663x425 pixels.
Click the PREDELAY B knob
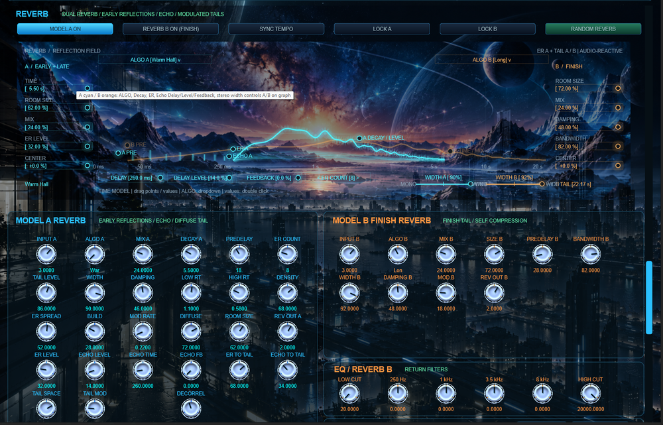(542, 255)
